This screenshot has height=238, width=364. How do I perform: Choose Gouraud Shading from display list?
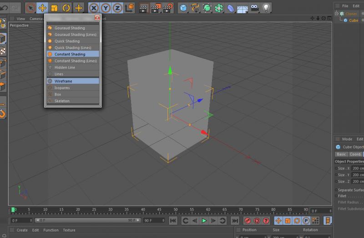70,28
